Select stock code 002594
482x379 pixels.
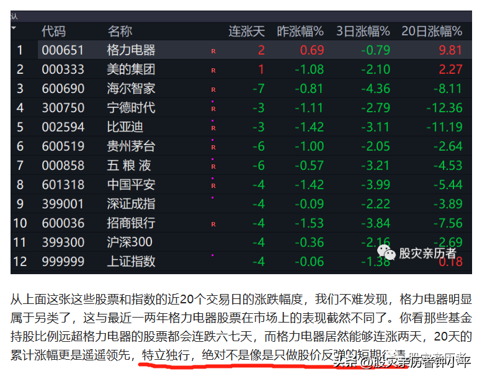(63, 127)
